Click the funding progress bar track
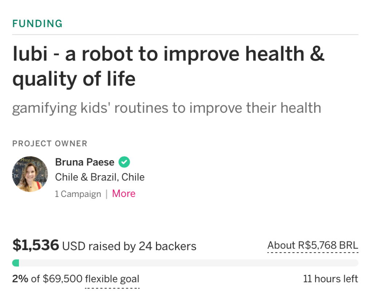Viewport: 372px width, 294px height. [x=189, y=263]
